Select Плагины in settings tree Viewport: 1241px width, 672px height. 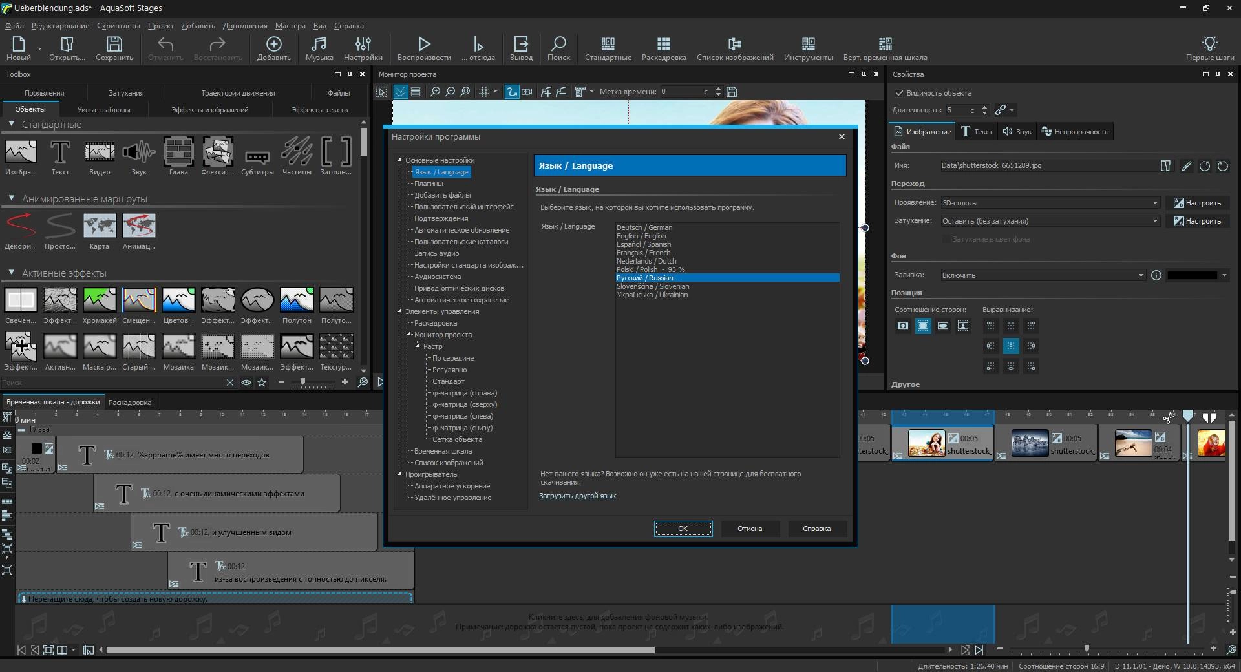[x=429, y=184]
